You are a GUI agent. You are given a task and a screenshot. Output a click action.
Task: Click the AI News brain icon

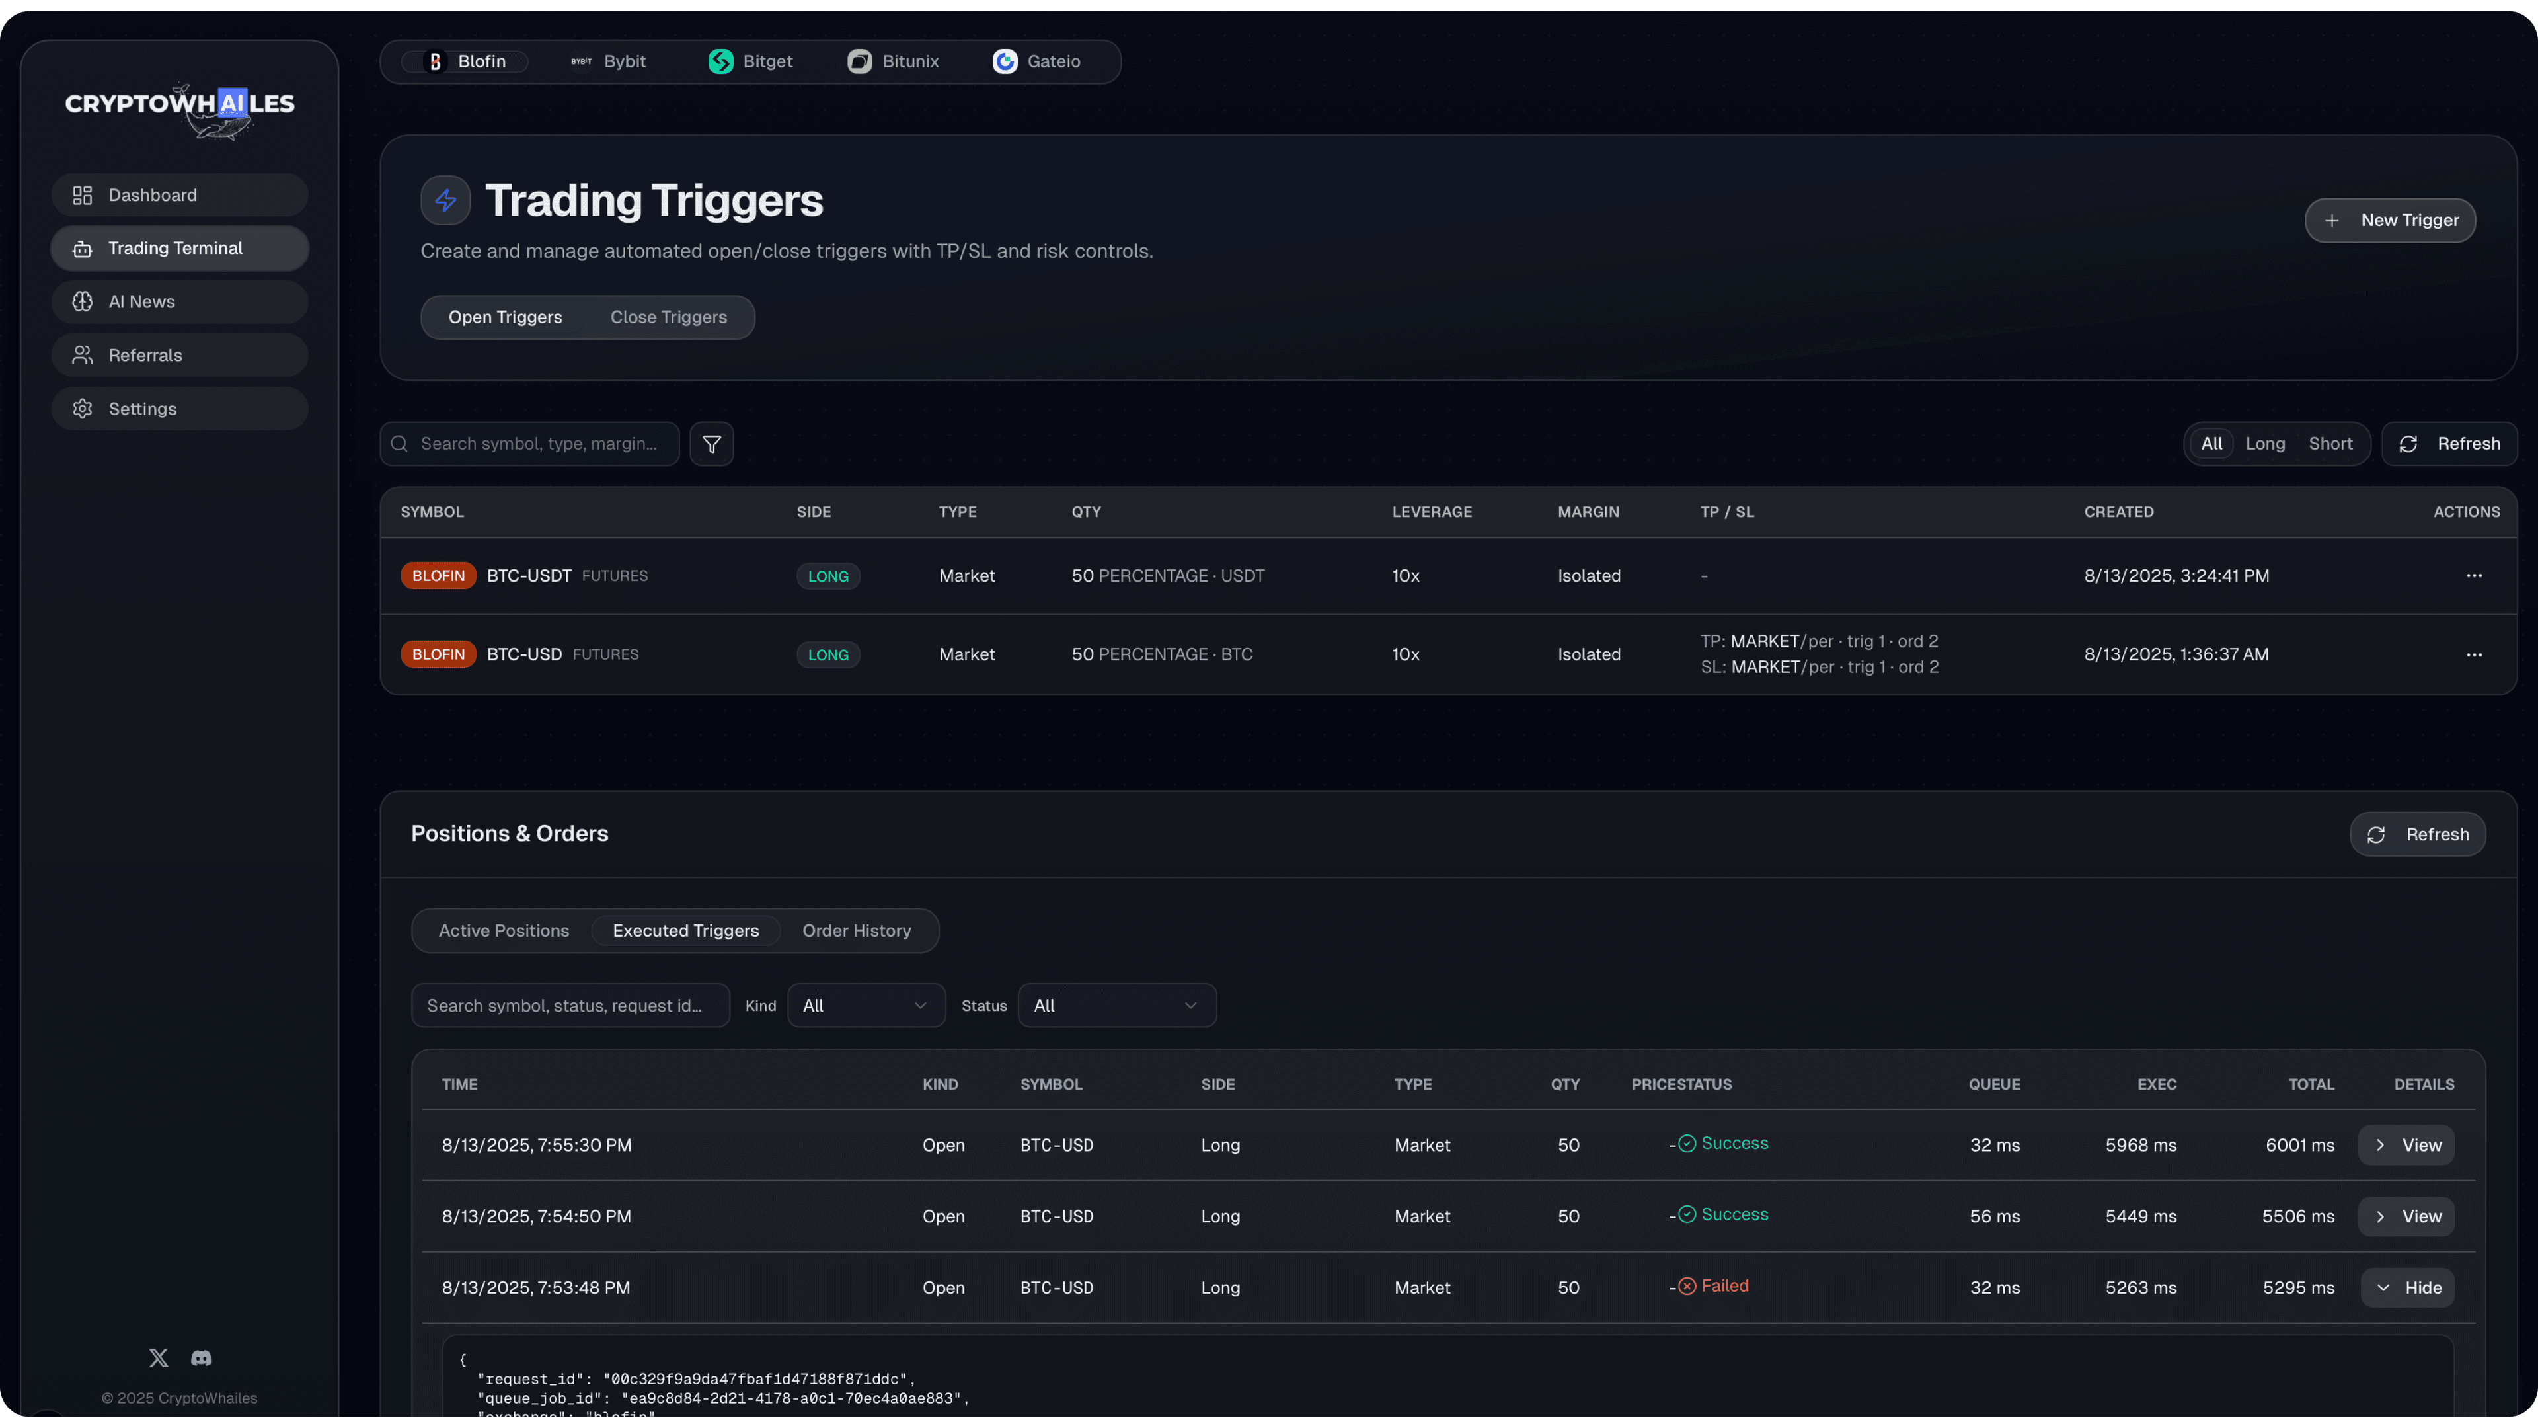(x=83, y=301)
